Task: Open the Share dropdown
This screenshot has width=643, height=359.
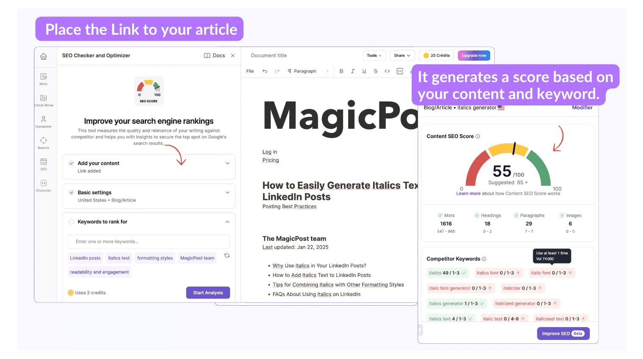Action: [402, 55]
